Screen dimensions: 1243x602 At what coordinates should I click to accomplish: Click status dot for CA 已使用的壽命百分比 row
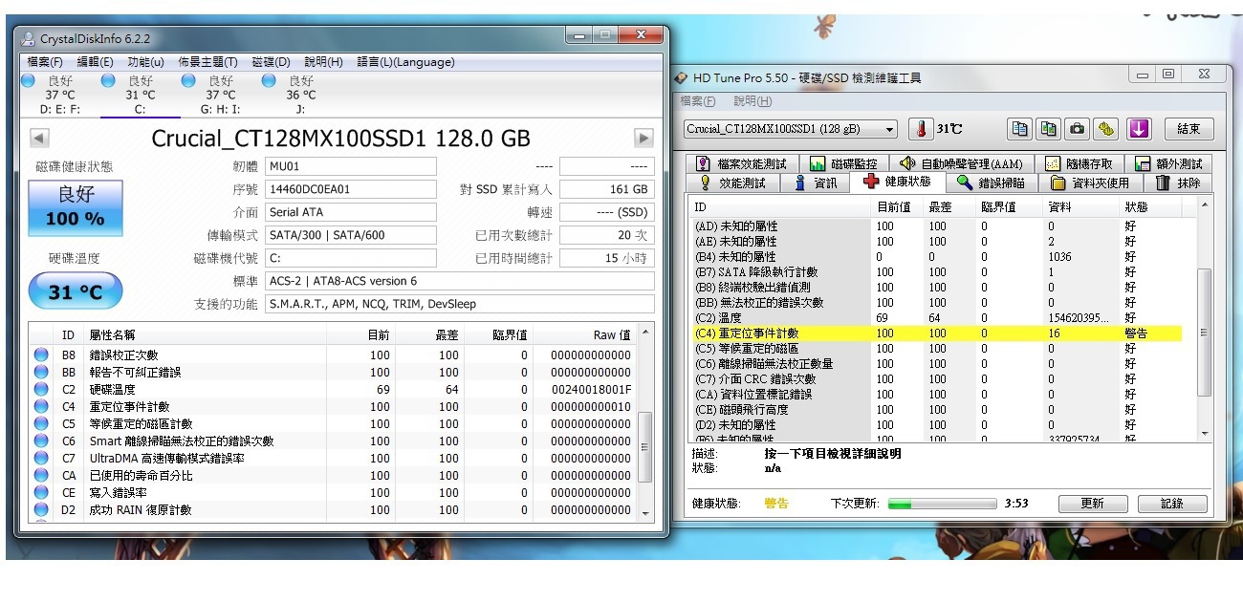(41, 476)
